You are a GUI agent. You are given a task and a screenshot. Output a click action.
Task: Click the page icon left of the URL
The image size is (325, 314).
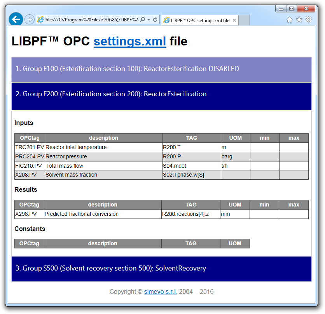(x=40, y=20)
